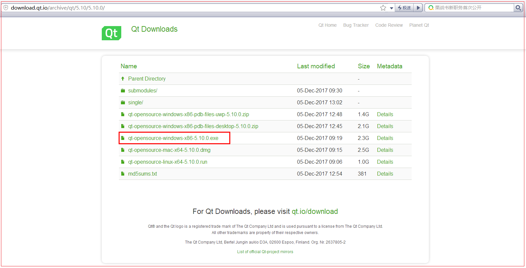This screenshot has width=526, height=268.
Task: Sort listing by Name column
Action: (129, 66)
